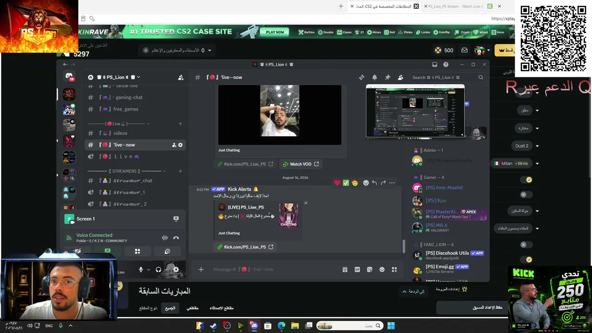Open Steam from the taskbar
This screenshot has height=333, width=592.
tap(213, 326)
